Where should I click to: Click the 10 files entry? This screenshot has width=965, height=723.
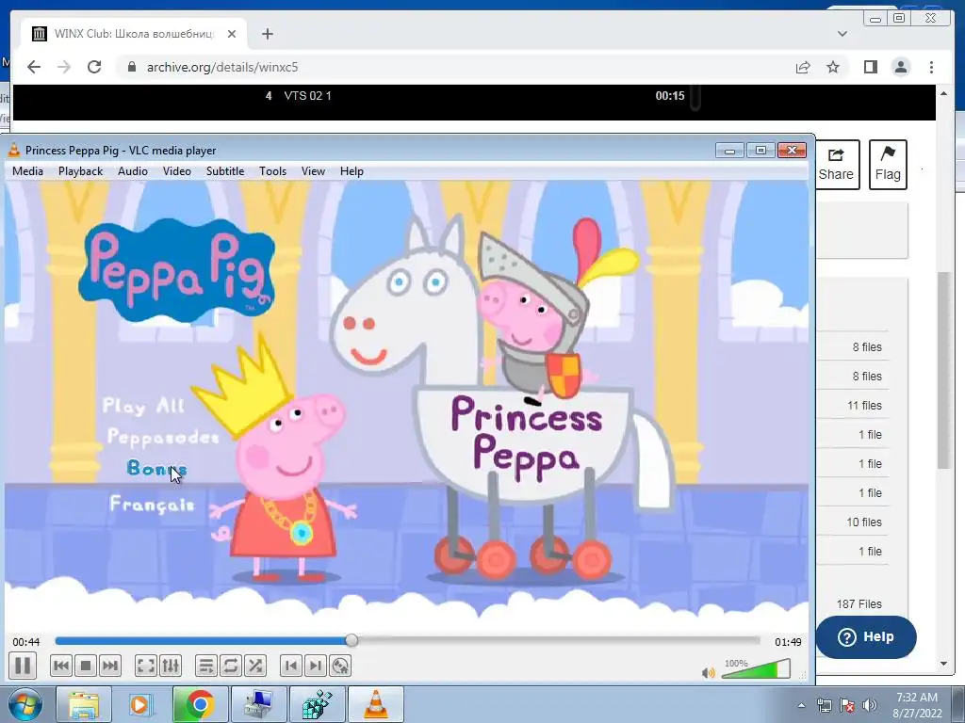pos(864,522)
